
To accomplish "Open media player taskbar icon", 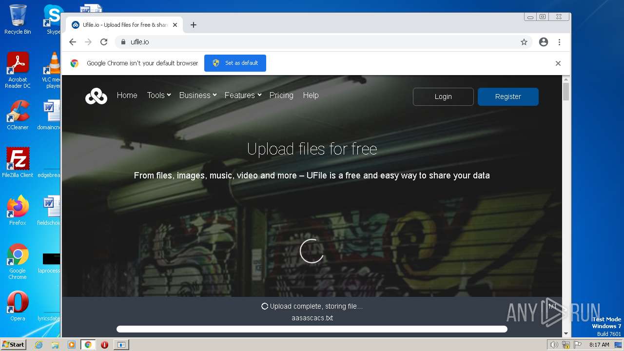I will [x=72, y=345].
